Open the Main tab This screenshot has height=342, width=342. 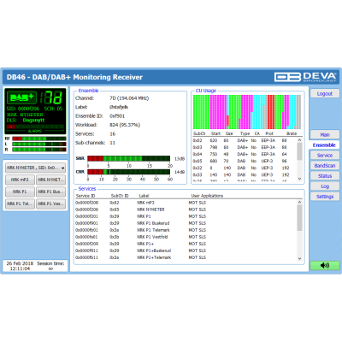click(x=325, y=135)
